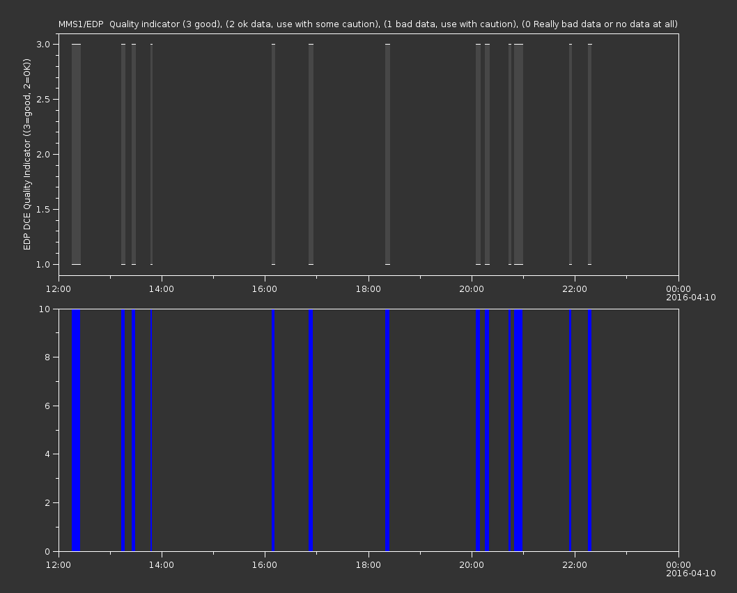Click the 18:00 time label under upper plot
Screen dimensions: 737x593
(368, 288)
